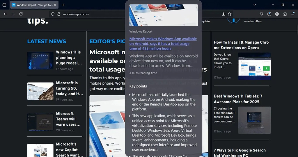Install the site as app icon
Viewport: 298px width, 157px height.
(x=223, y=14)
